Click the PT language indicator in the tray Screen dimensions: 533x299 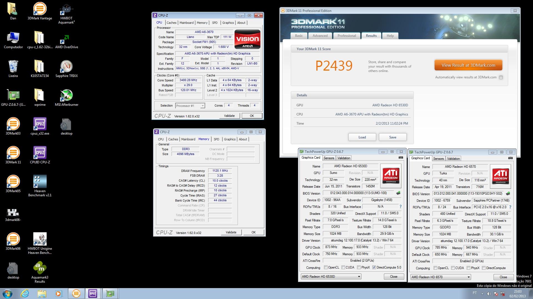tap(475, 293)
